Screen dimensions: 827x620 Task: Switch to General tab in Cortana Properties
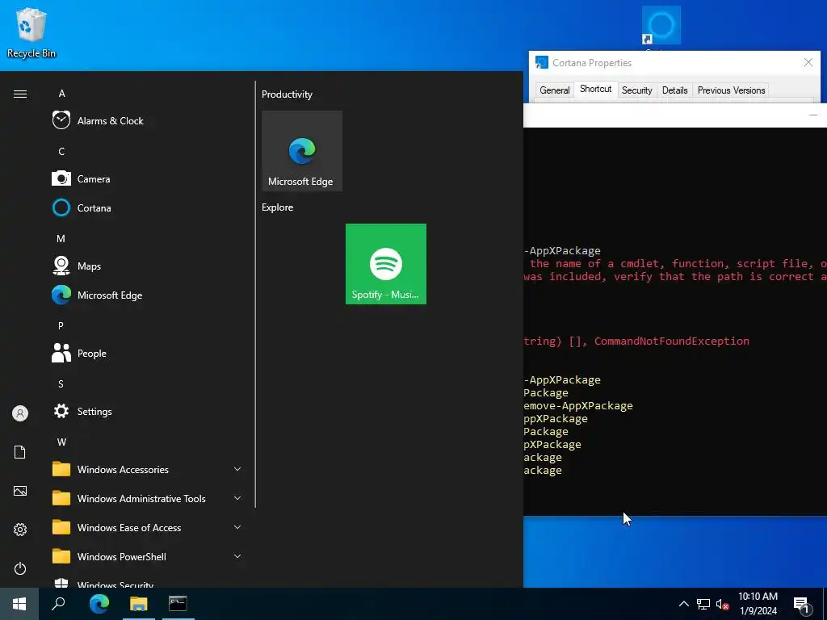(x=554, y=90)
